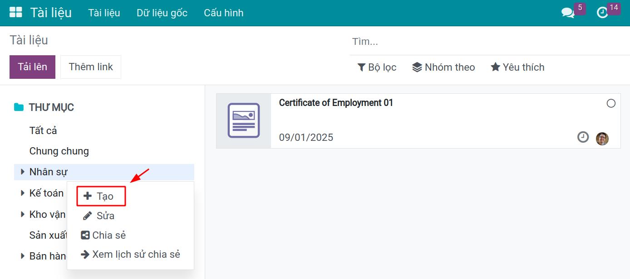Click the Tài liệu app title in header
The width and height of the screenshot is (630, 279).
tap(51, 13)
